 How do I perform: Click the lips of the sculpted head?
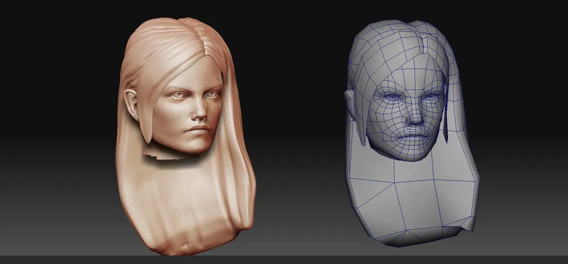pyautogui.click(x=198, y=130)
